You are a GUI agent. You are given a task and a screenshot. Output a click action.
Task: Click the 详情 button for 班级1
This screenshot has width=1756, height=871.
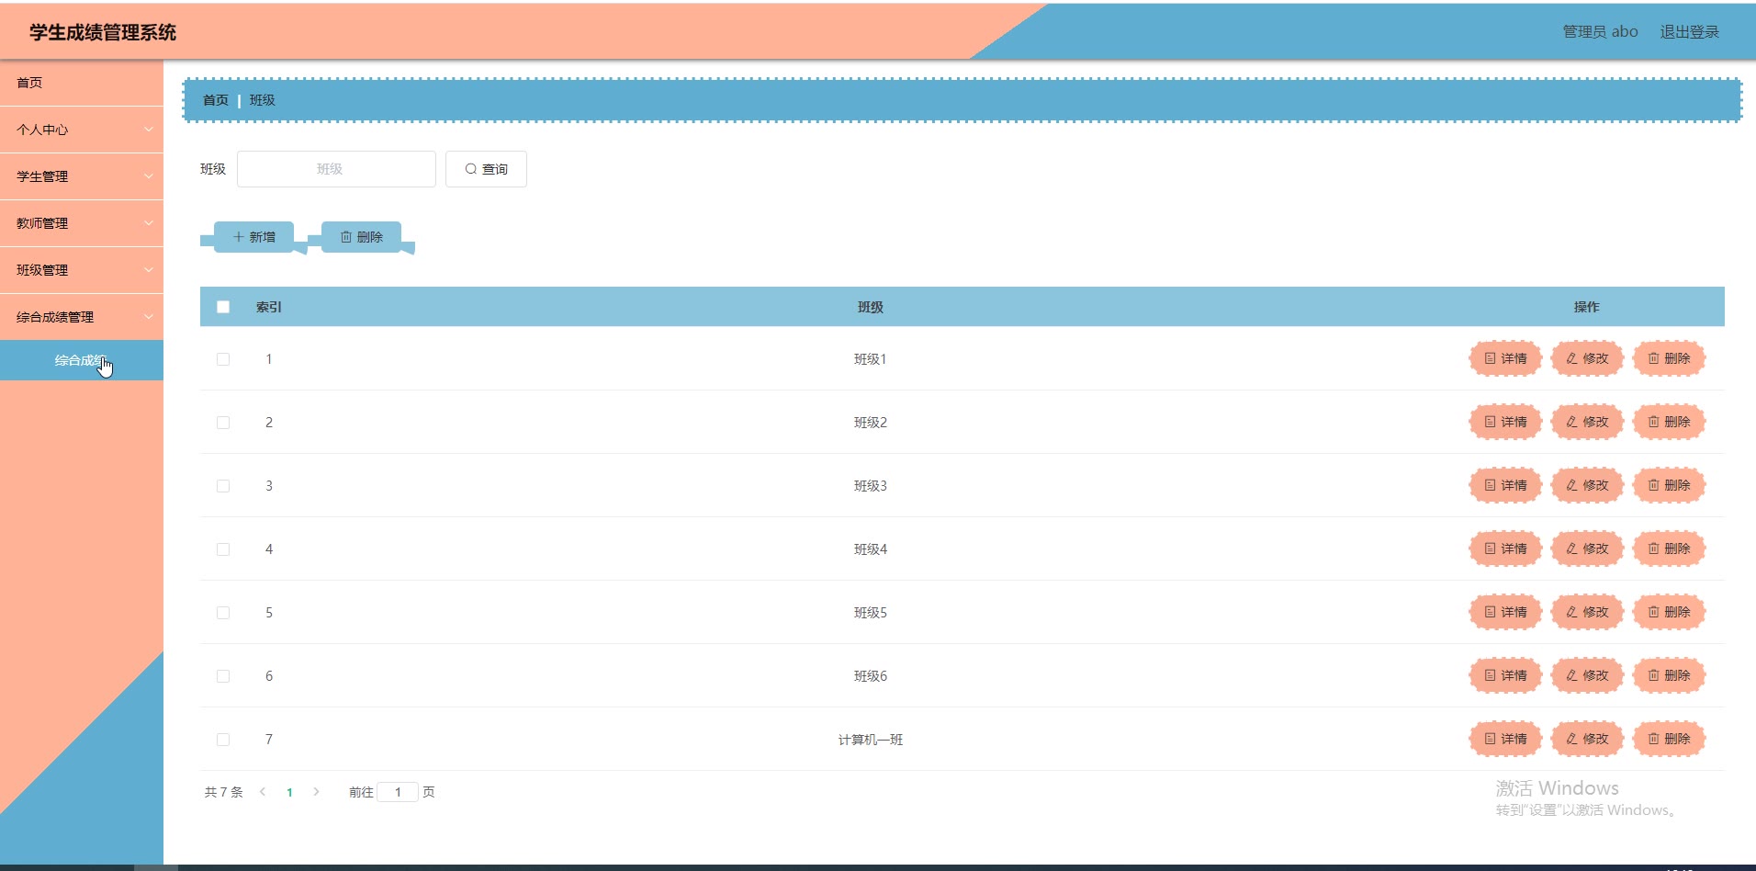[1505, 358]
